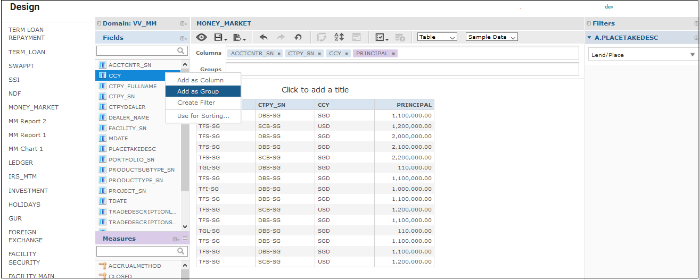700x280 pixels.
Task: Click inside the Groups drop field
Action: point(402,69)
